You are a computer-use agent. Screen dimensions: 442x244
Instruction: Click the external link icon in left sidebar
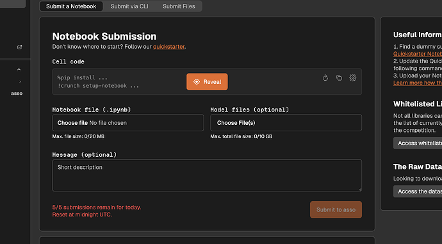pyautogui.click(x=19, y=47)
